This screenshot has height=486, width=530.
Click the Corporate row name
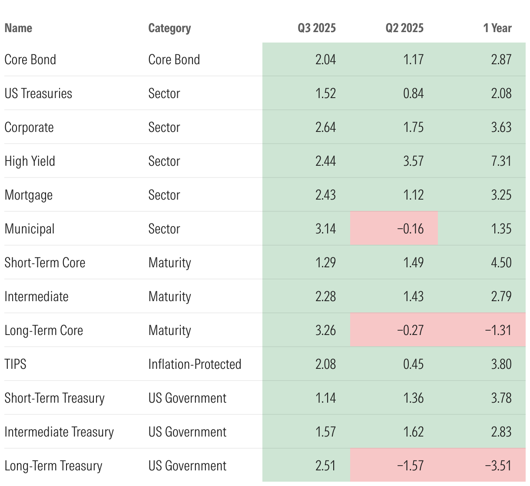pos(29,127)
